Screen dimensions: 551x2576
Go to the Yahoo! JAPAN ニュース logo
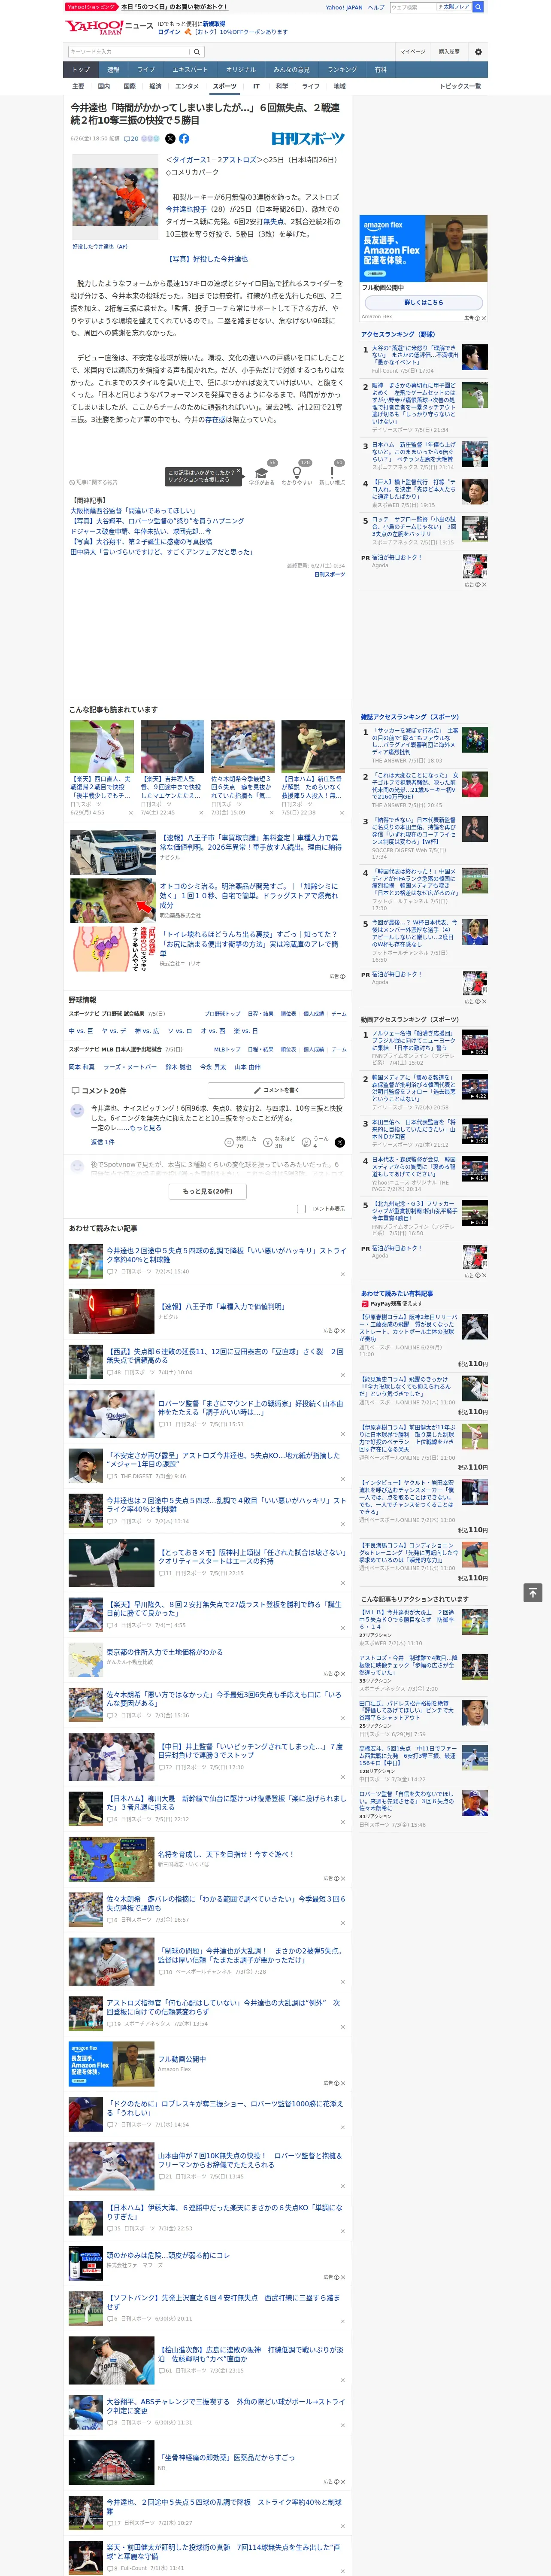(x=109, y=27)
